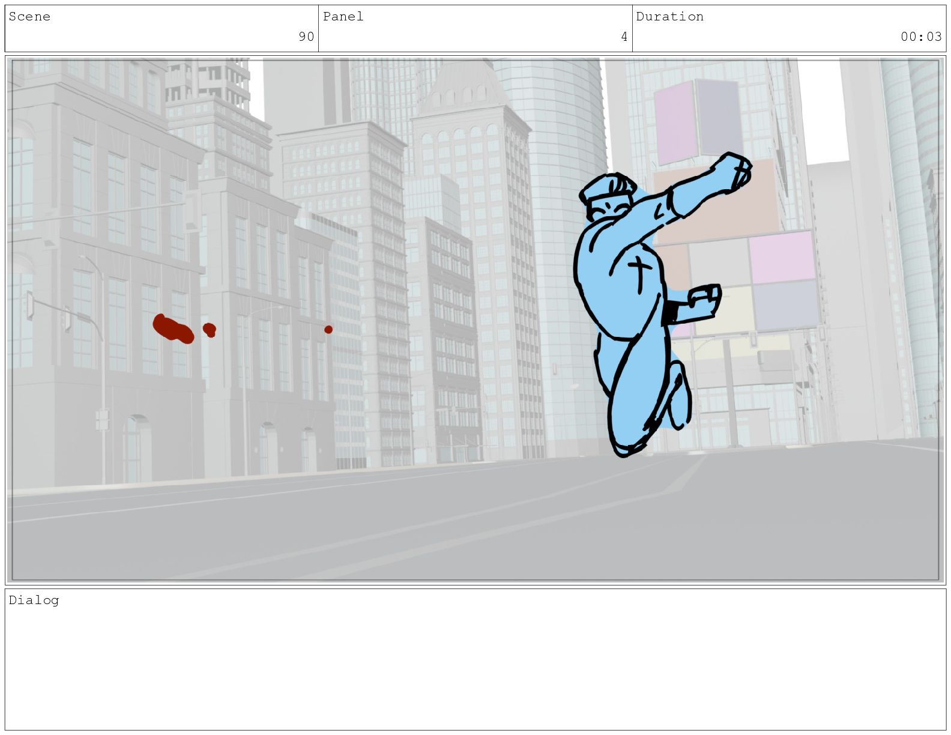This screenshot has height=735, width=951.
Task: Click the Dialog label text
Action: 34,600
